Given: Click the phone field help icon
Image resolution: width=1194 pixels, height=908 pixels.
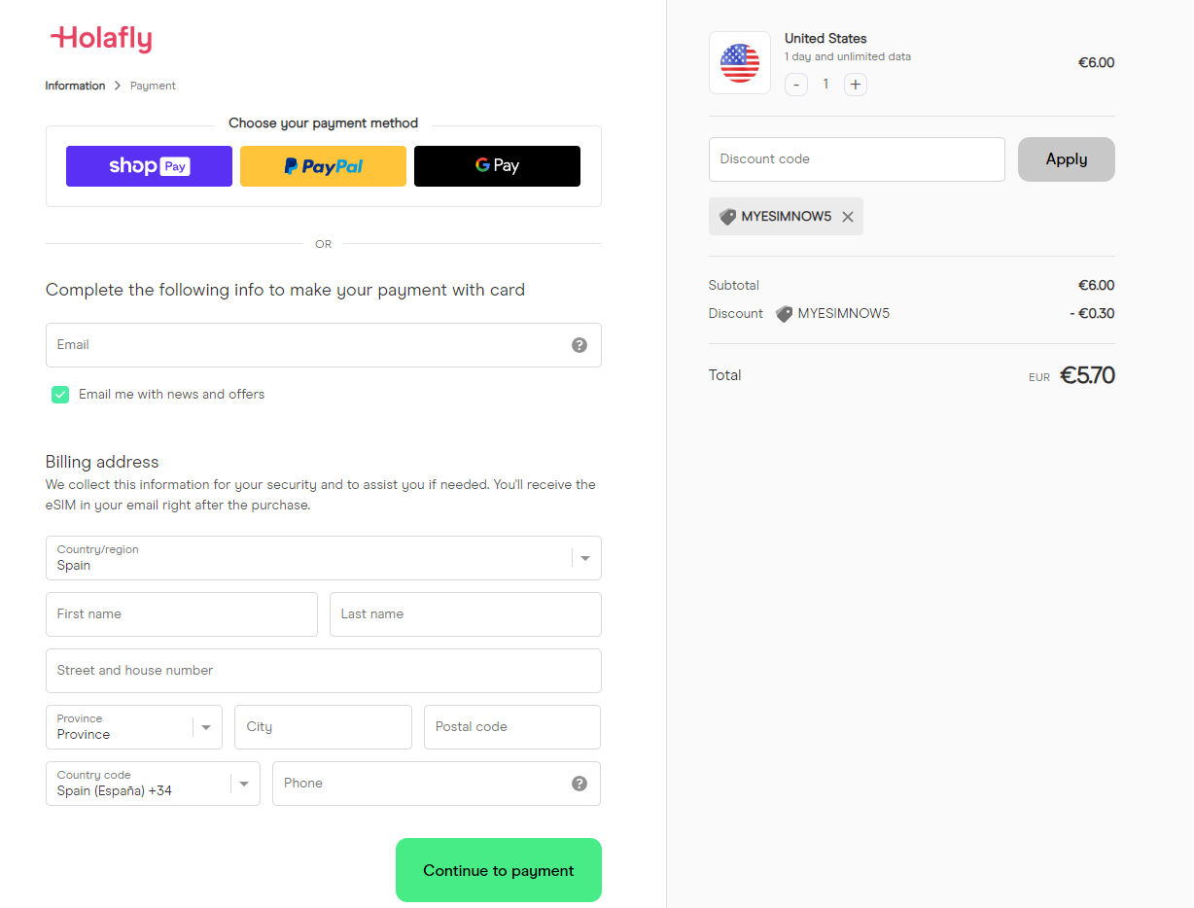Looking at the screenshot, I should tap(579, 784).
